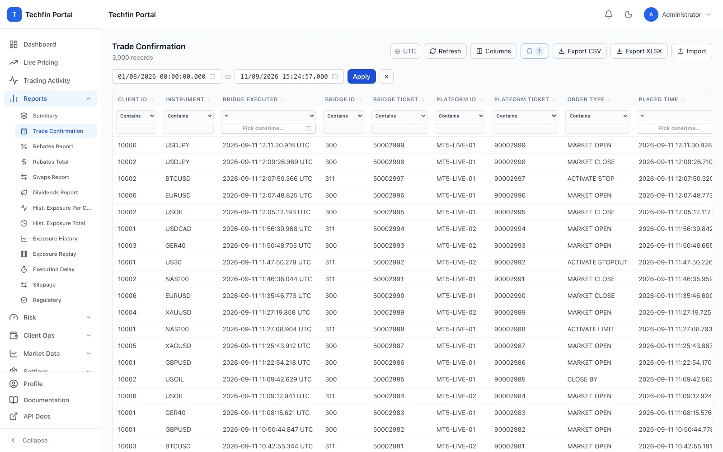Viewport: 723px width, 452px height.
Task: Click the Instrument filter text input
Action: coord(188,128)
